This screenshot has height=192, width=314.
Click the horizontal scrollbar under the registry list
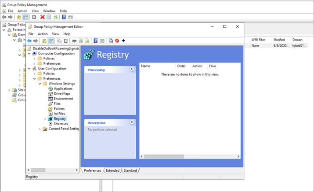[x=189, y=156]
